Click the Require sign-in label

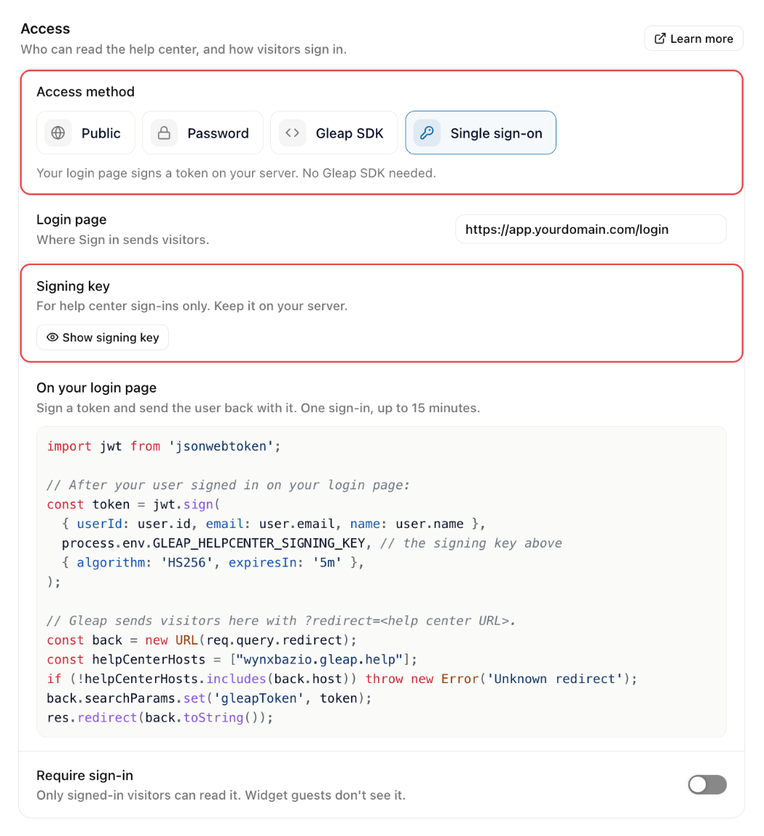point(84,776)
